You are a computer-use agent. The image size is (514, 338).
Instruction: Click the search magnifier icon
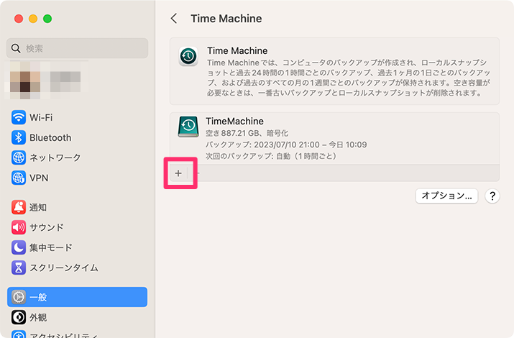coord(16,48)
